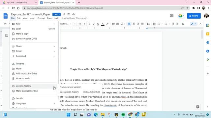Image resolution: width=211 pixels, height=118 pixels.
Task: Increase the font size
Action: coord(85,24)
